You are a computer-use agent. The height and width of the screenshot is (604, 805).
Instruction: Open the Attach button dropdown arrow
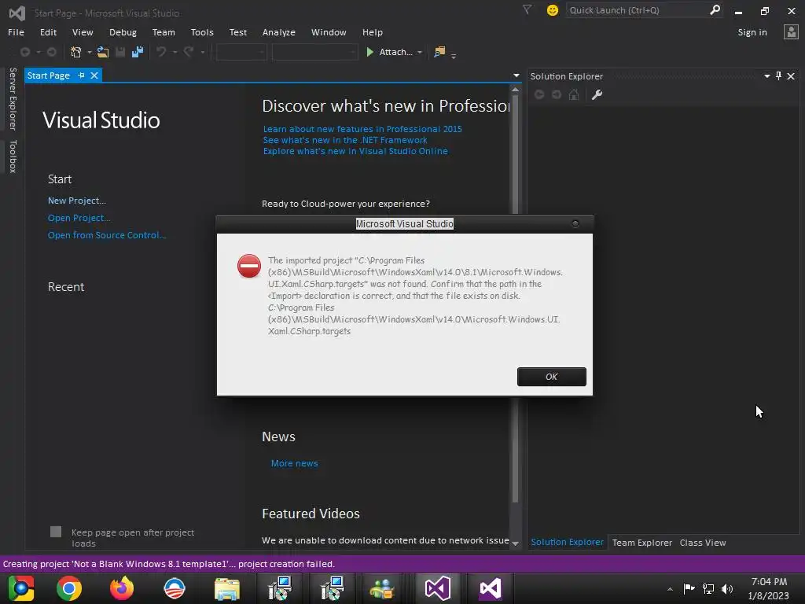pos(420,53)
